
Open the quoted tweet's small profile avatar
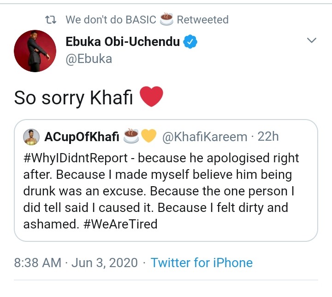[31, 137]
